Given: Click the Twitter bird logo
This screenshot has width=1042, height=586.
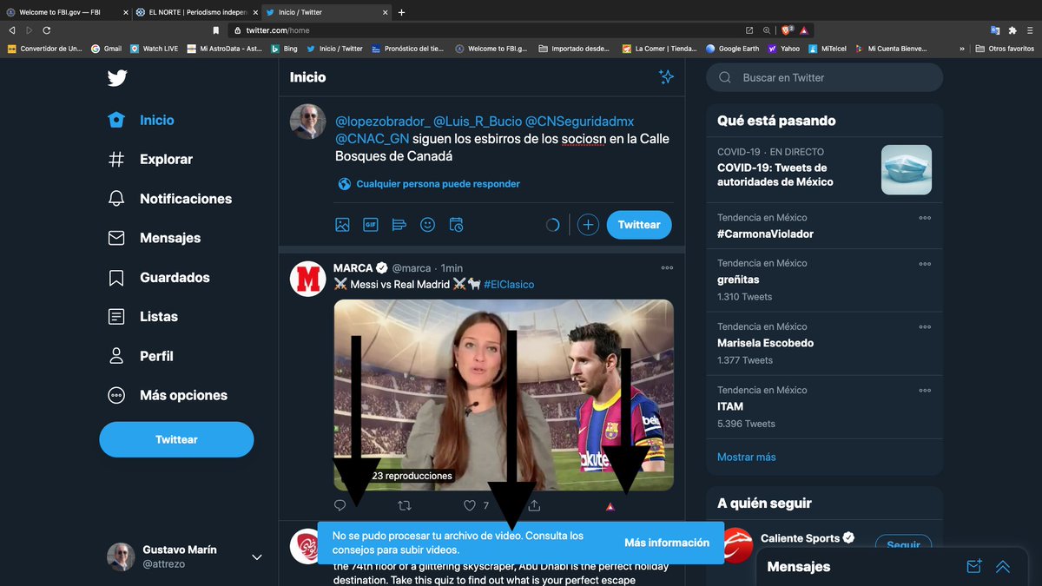Looking at the screenshot, I should (117, 78).
